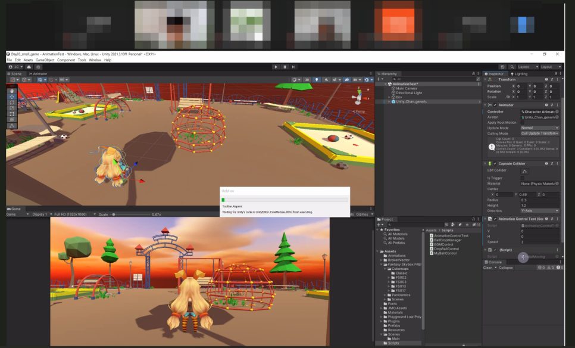
Task: Open Capsule Collider Direction dropdown
Action: click(x=539, y=211)
